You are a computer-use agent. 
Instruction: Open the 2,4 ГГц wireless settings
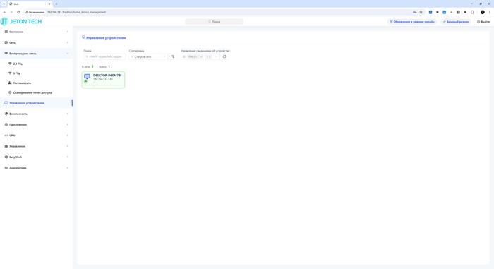pyautogui.click(x=18, y=64)
